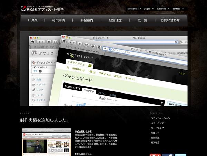Open the ハードウェア category

[x=157, y=128]
